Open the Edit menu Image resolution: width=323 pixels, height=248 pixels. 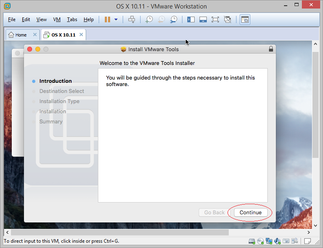tap(26, 19)
